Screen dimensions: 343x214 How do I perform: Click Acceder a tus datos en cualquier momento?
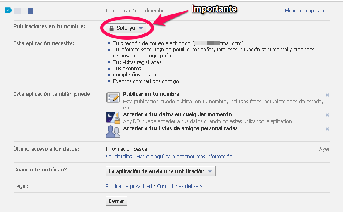point(177,114)
